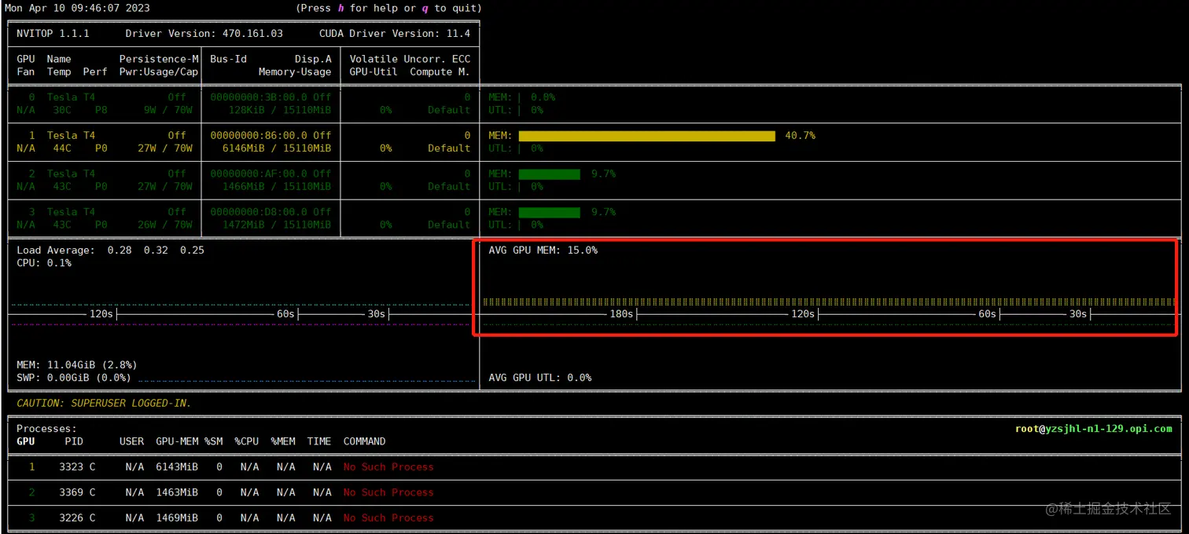This screenshot has width=1189, height=534.
Task: Click the SUPERUSER LOGGED-IN caution message
Action: point(102,403)
